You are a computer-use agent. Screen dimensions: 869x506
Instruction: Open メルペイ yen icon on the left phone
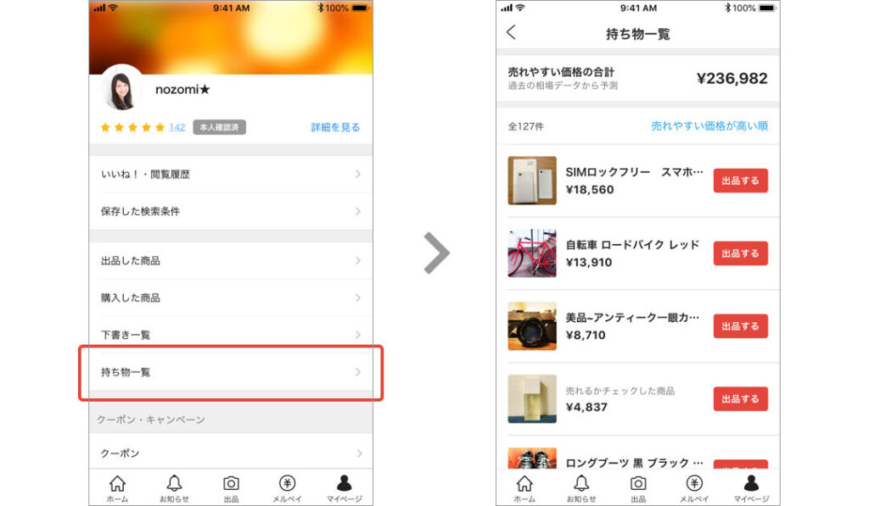coord(288,483)
